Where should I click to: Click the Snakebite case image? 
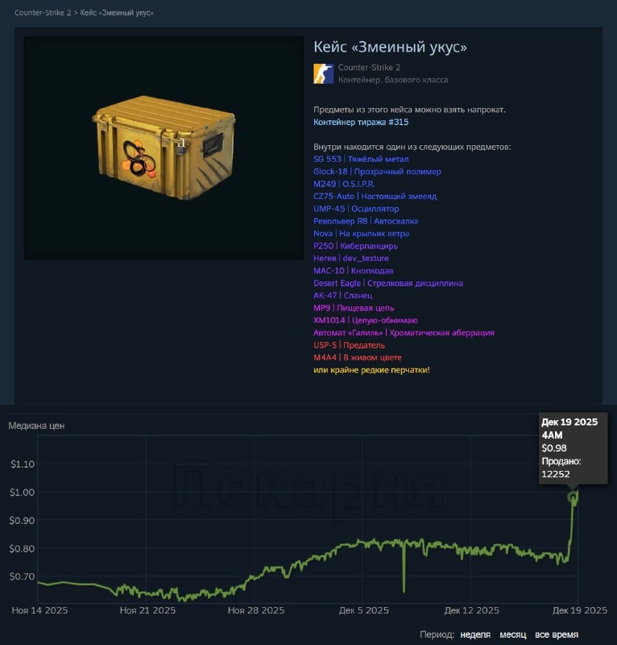pyautogui.click(x=164, y=148)
